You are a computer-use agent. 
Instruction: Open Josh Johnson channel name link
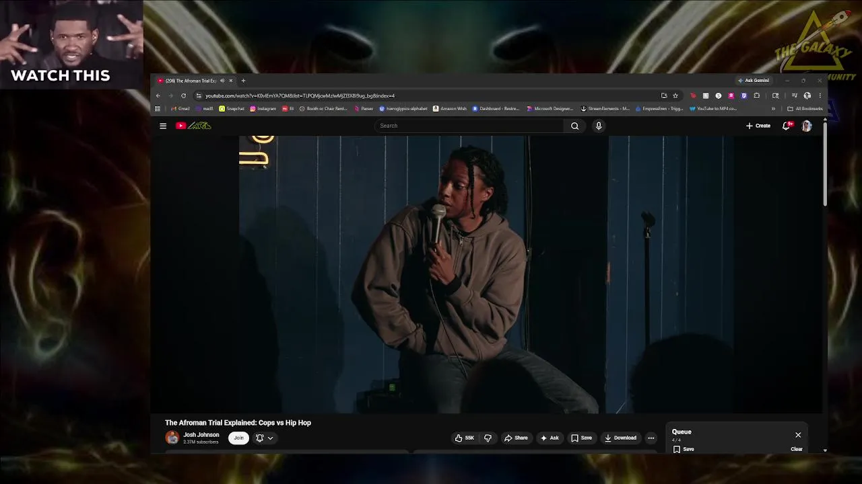tap(201, 435)
